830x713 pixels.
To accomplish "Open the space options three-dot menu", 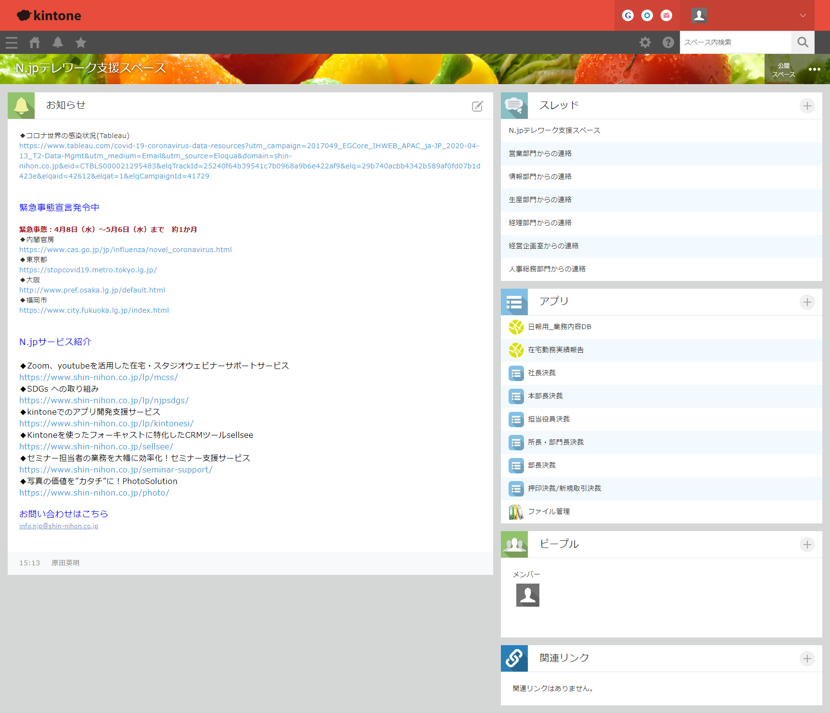I will point(815,69).
